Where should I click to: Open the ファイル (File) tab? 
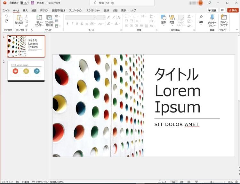6,11
